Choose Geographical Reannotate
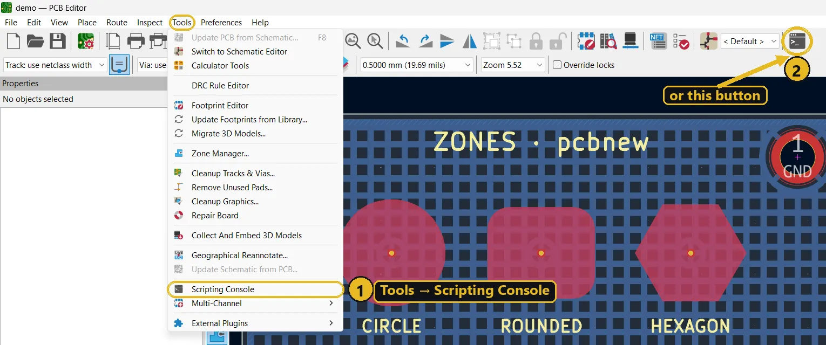This screenshot has height=345, width=826. click(x=255, y=256)
